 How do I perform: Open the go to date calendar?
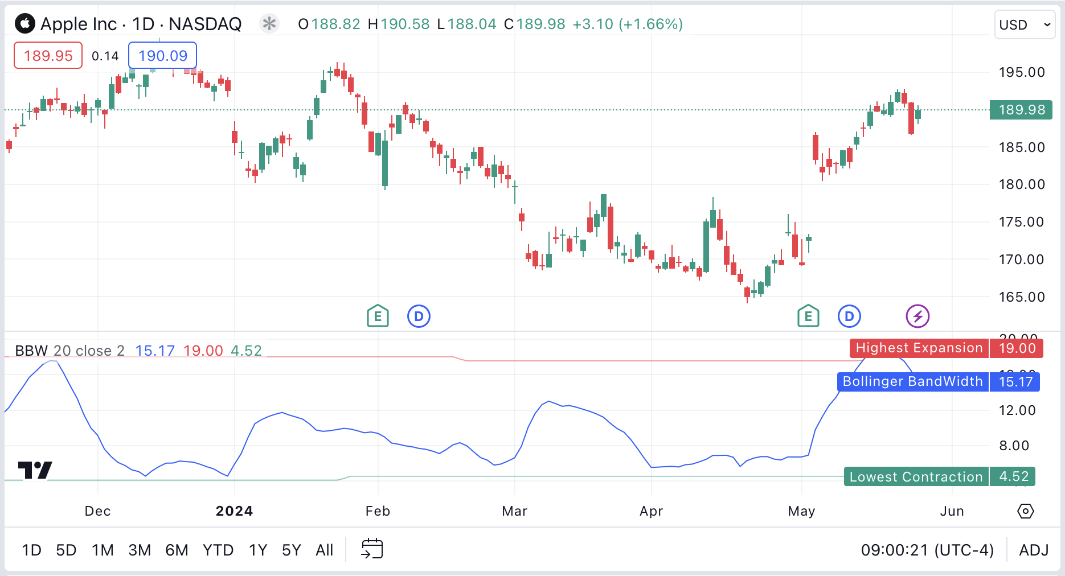(372, 549)
